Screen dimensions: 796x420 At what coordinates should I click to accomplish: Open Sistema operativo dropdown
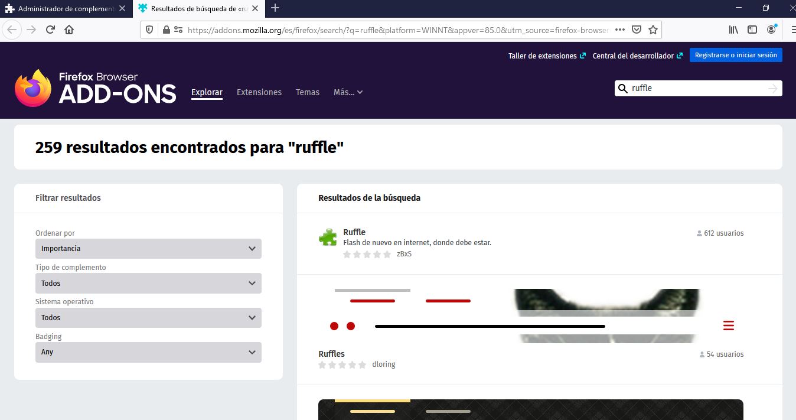pyautogui.click(x=148, y=317)
